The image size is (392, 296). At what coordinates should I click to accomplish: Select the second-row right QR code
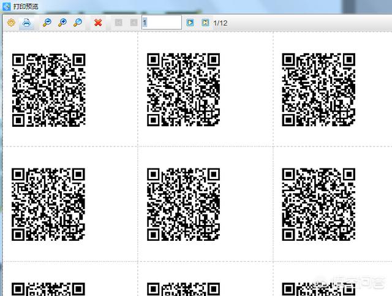pos(318,205)
